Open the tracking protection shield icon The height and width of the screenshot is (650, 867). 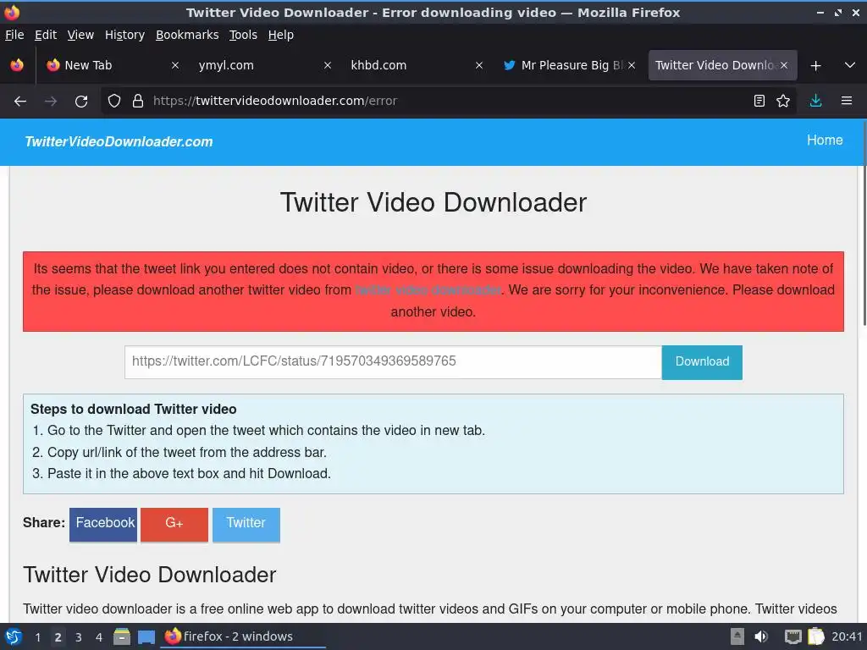click(114, 102)
